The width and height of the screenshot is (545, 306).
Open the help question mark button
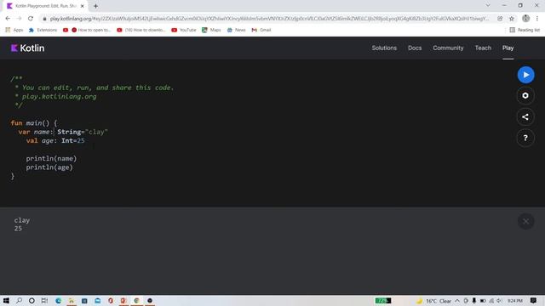525,138
